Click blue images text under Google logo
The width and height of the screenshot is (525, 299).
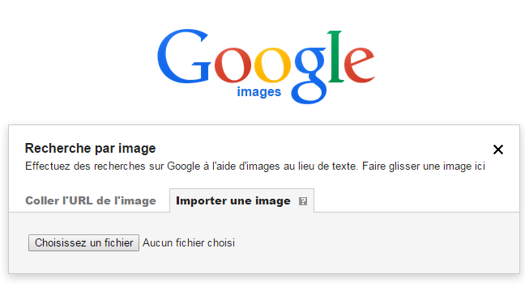[x=258, y=92]
